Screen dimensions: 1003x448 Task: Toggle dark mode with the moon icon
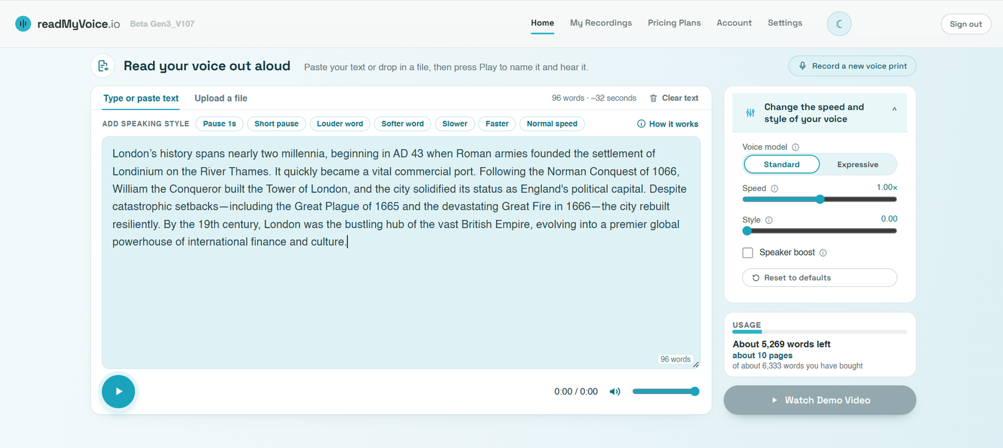point(839,24)
